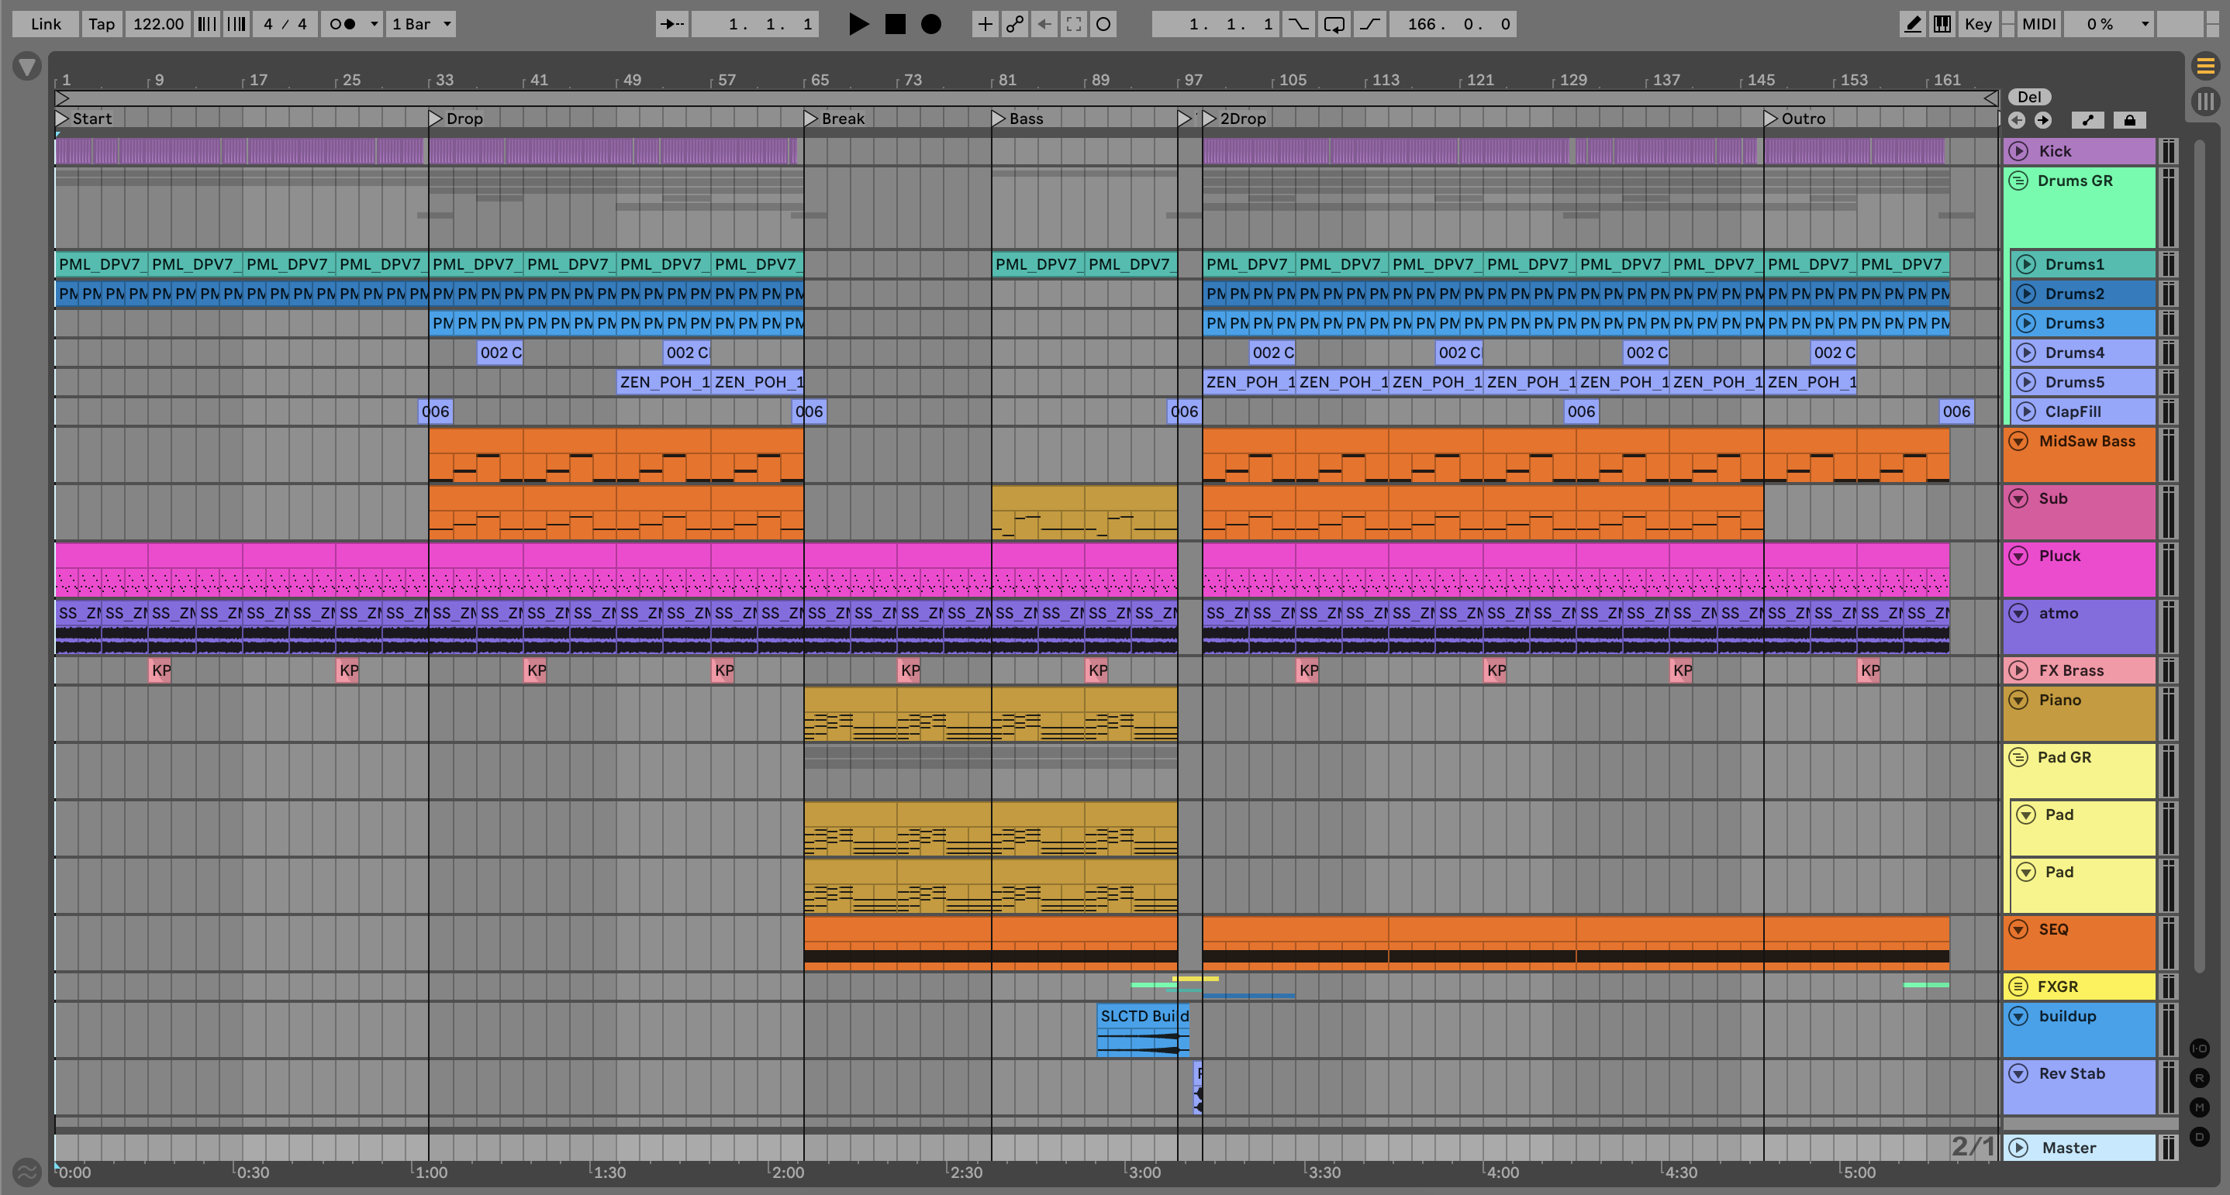Switch to Arrangement view selector icon
The height and width of the screenshot is (1195, 2230).
(2205, 66)
